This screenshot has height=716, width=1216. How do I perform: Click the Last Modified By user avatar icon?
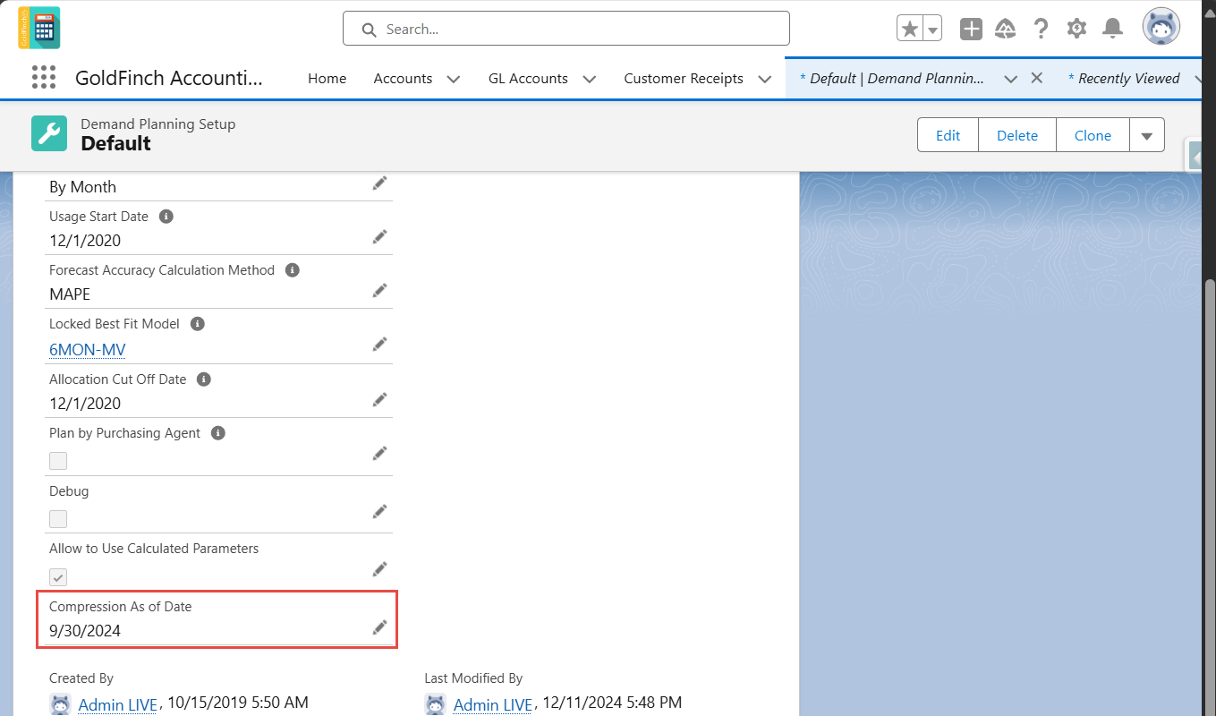point(435,703)
